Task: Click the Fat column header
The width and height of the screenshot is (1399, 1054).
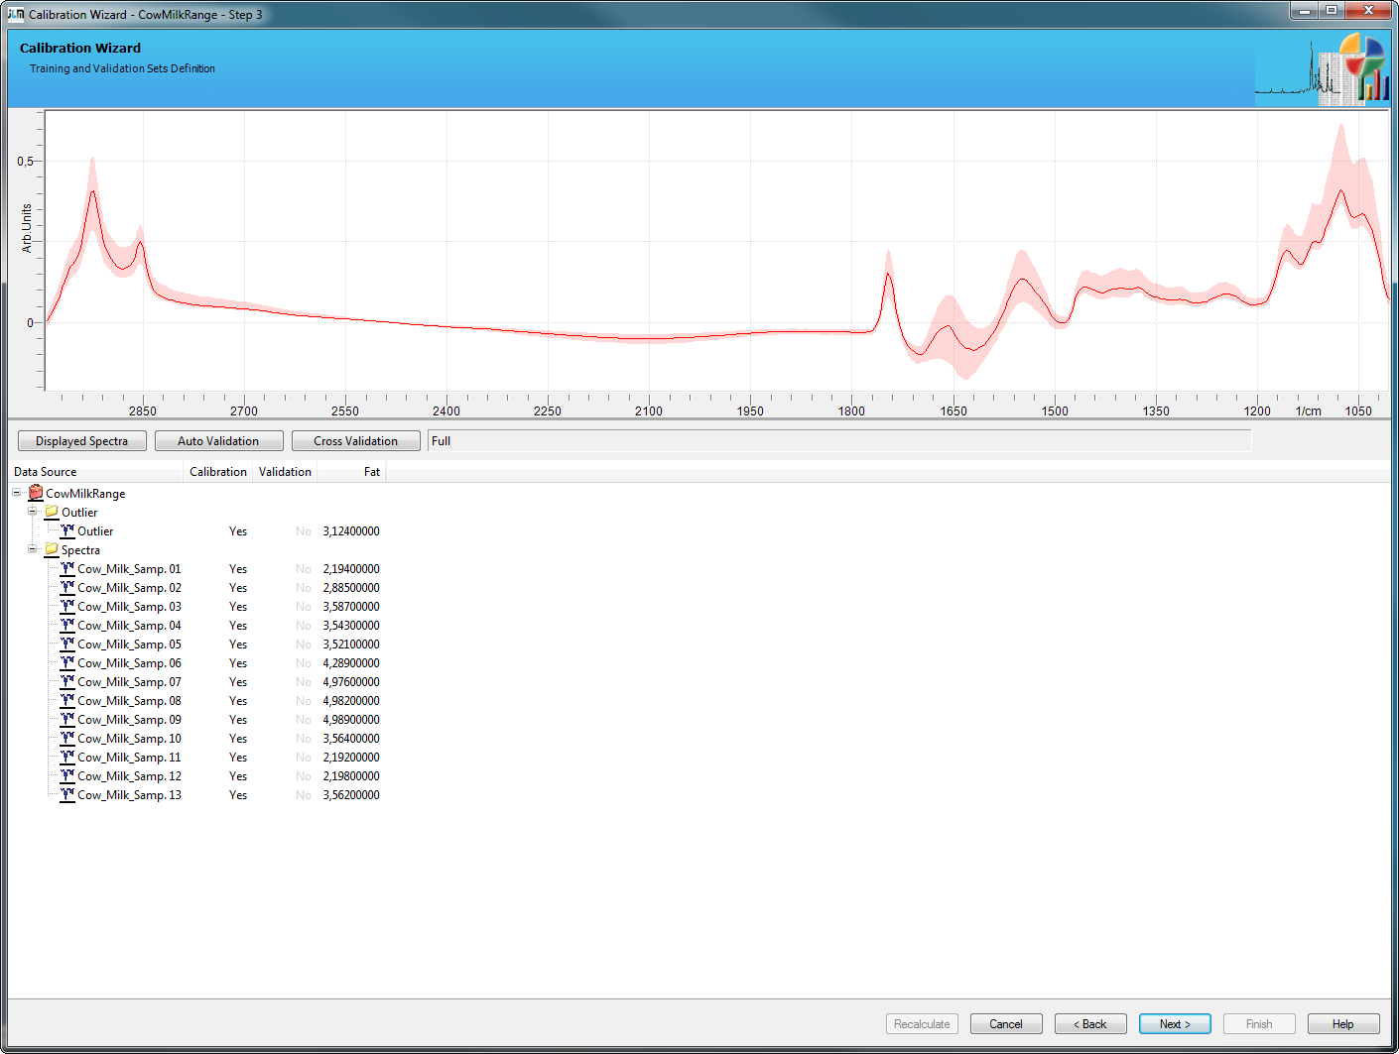Action: pos(371,472)
